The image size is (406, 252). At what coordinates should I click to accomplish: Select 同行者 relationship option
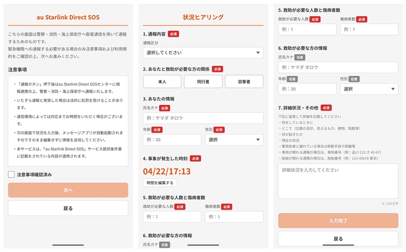click(x=203, y=82)
